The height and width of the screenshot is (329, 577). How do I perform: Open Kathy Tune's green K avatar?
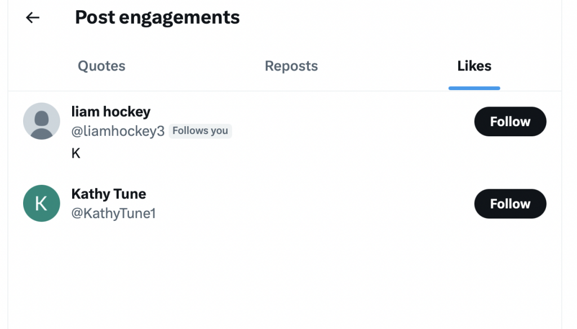(41, 203)
